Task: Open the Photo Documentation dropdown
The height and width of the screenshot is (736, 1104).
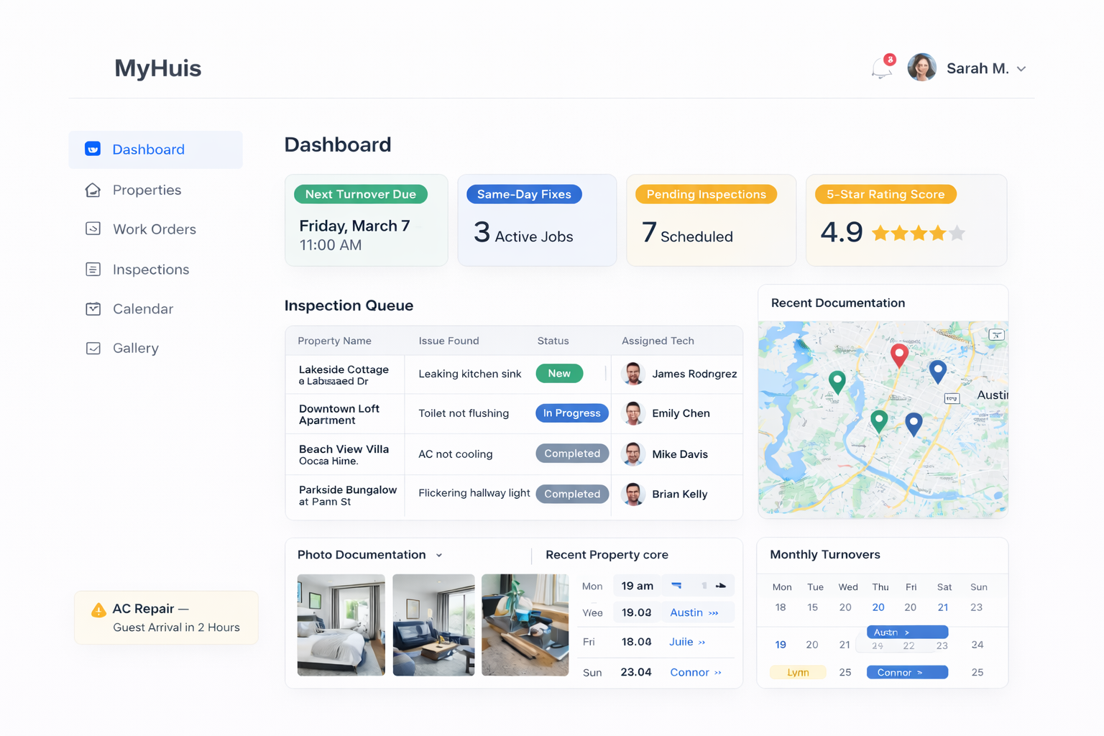Action: click(439, 555)
